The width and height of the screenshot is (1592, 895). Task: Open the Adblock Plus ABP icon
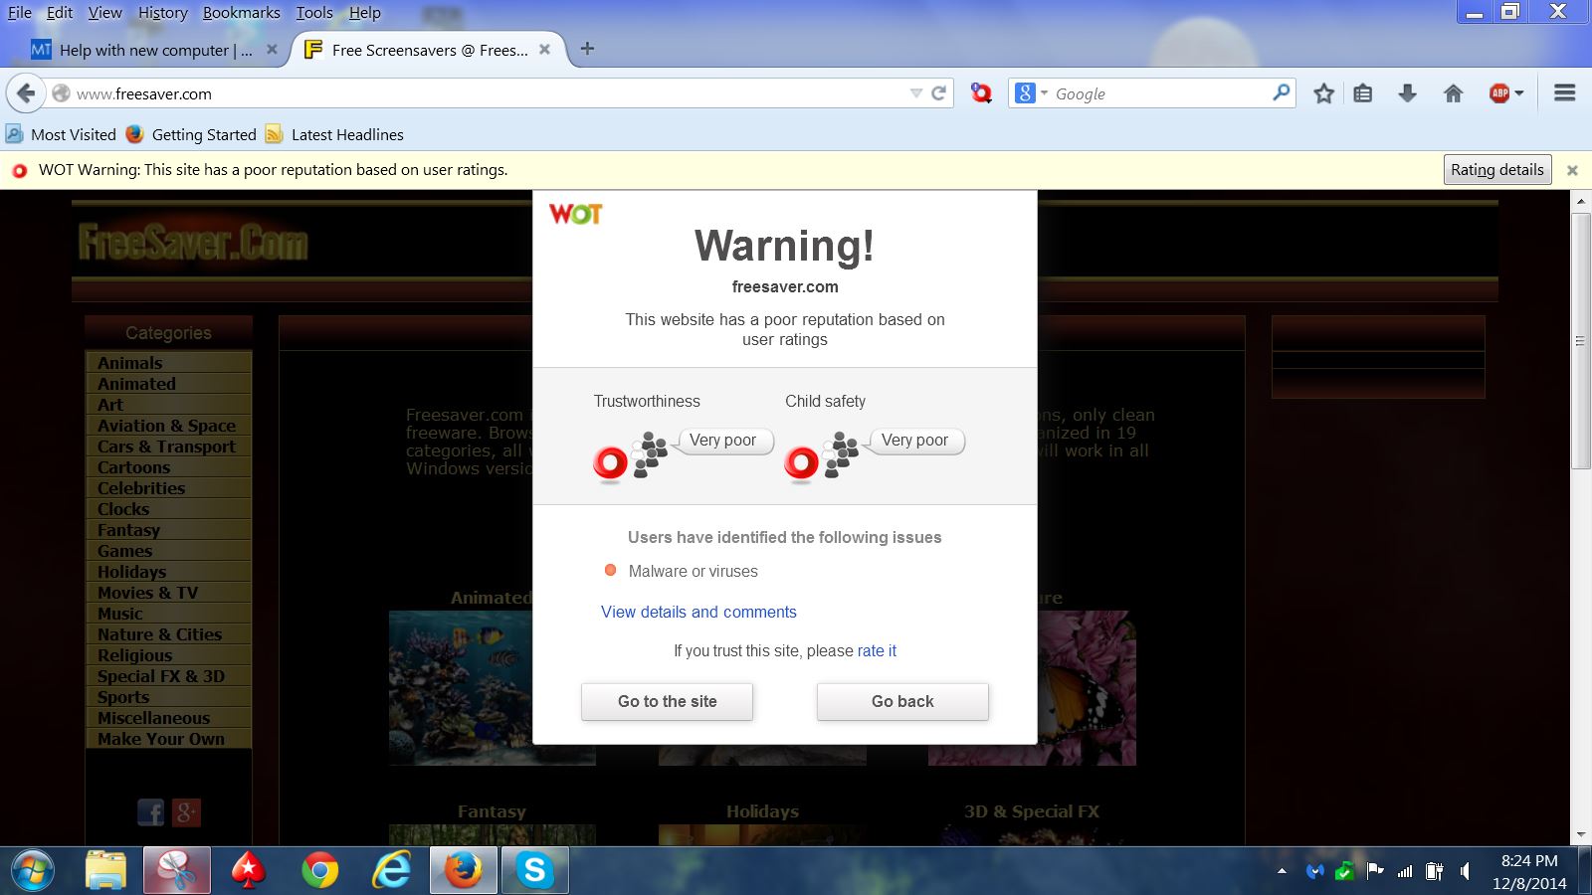coord(1499,93)
